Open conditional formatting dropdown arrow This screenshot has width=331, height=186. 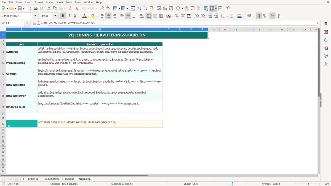[x=253, y=16]
